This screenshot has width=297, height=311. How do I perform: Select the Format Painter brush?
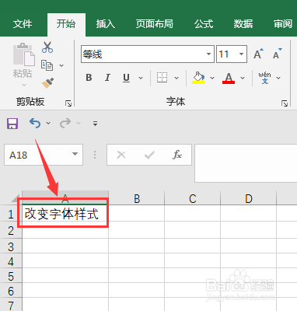(47, 83)
